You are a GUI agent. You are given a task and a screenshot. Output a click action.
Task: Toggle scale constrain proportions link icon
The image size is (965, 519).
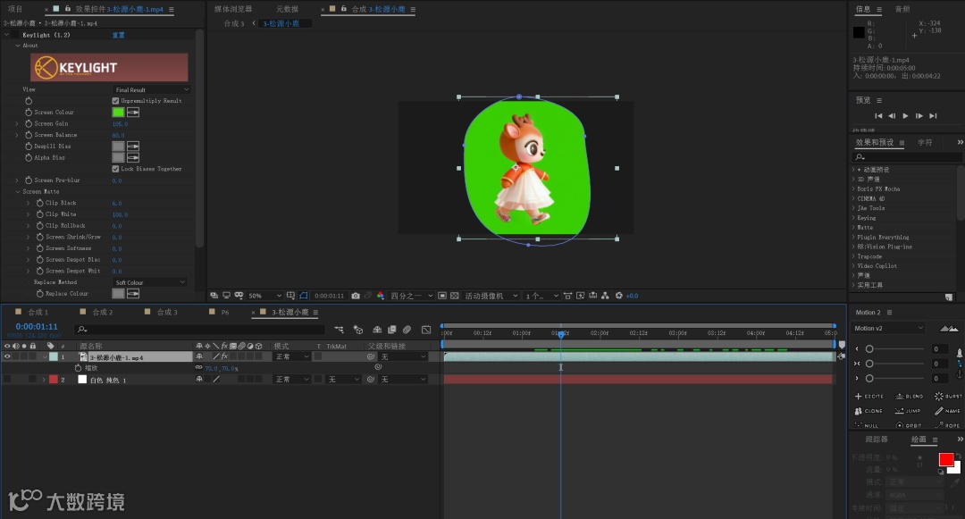pos(198,368)
